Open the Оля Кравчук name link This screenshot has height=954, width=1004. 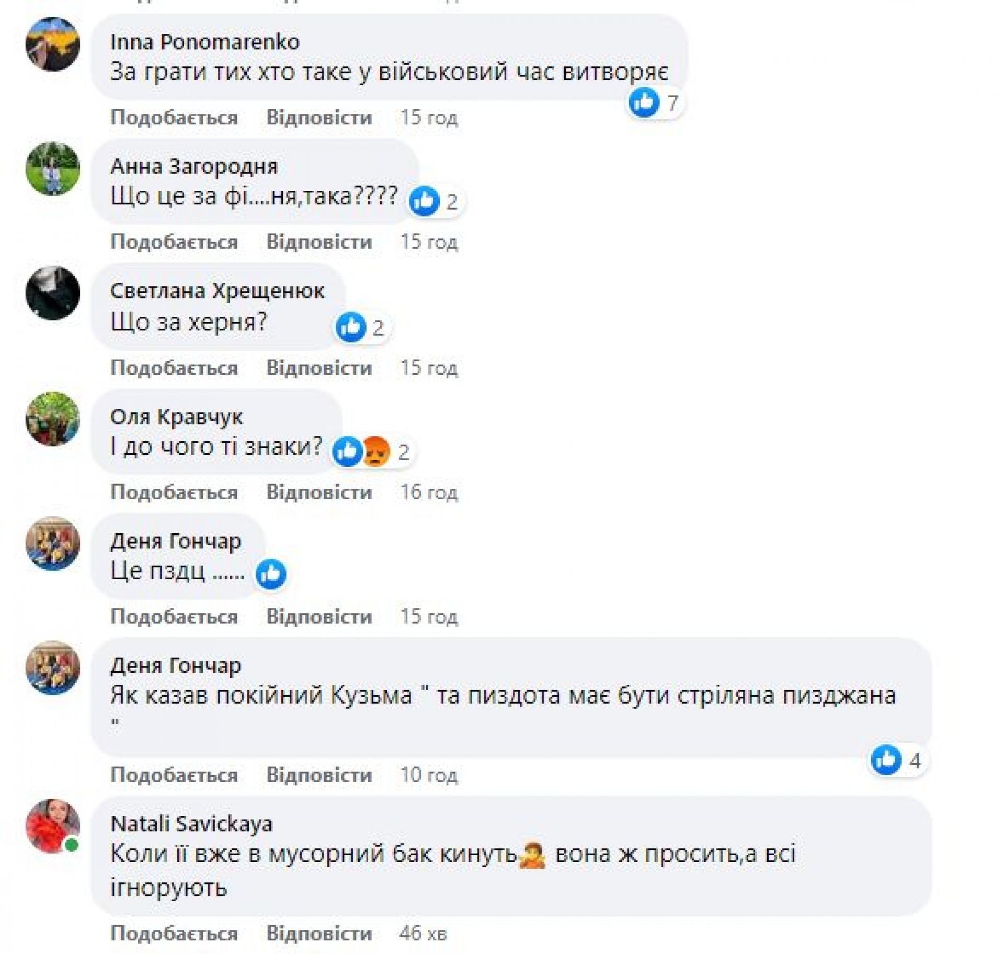176,417
